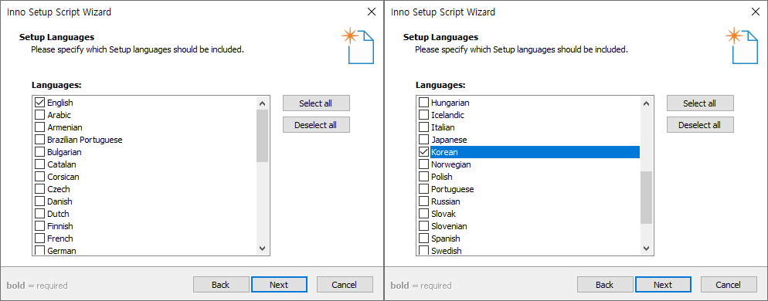This screenshot has width=768, height=301.
Task: Click the script file icon in left window
Action: [358, 46]
